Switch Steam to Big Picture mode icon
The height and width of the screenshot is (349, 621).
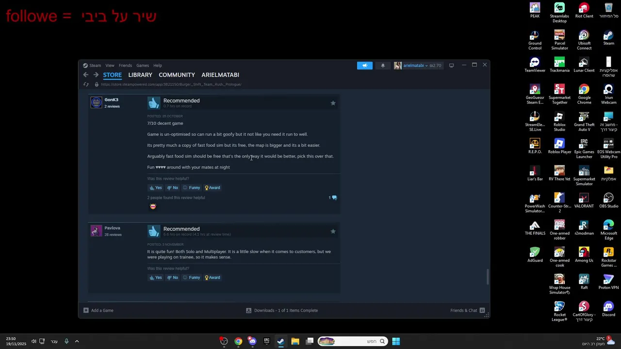coord(451,65)
